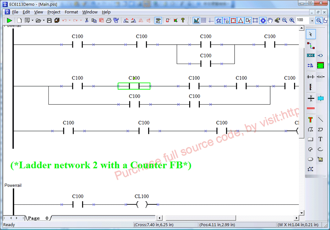Select the arrow pointer selection tool
330x230 pixels.
point(311,34)
